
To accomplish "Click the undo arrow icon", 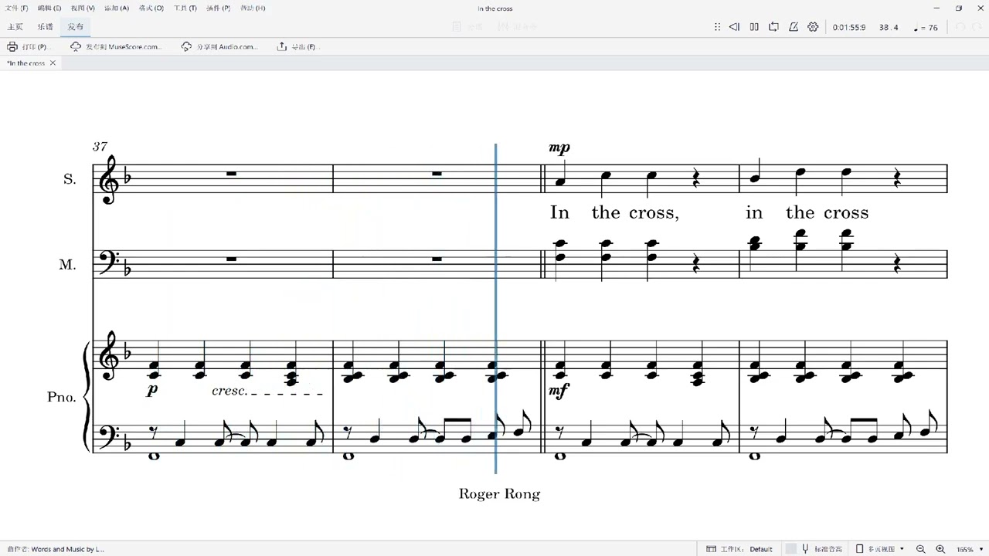I will [960, 27].
